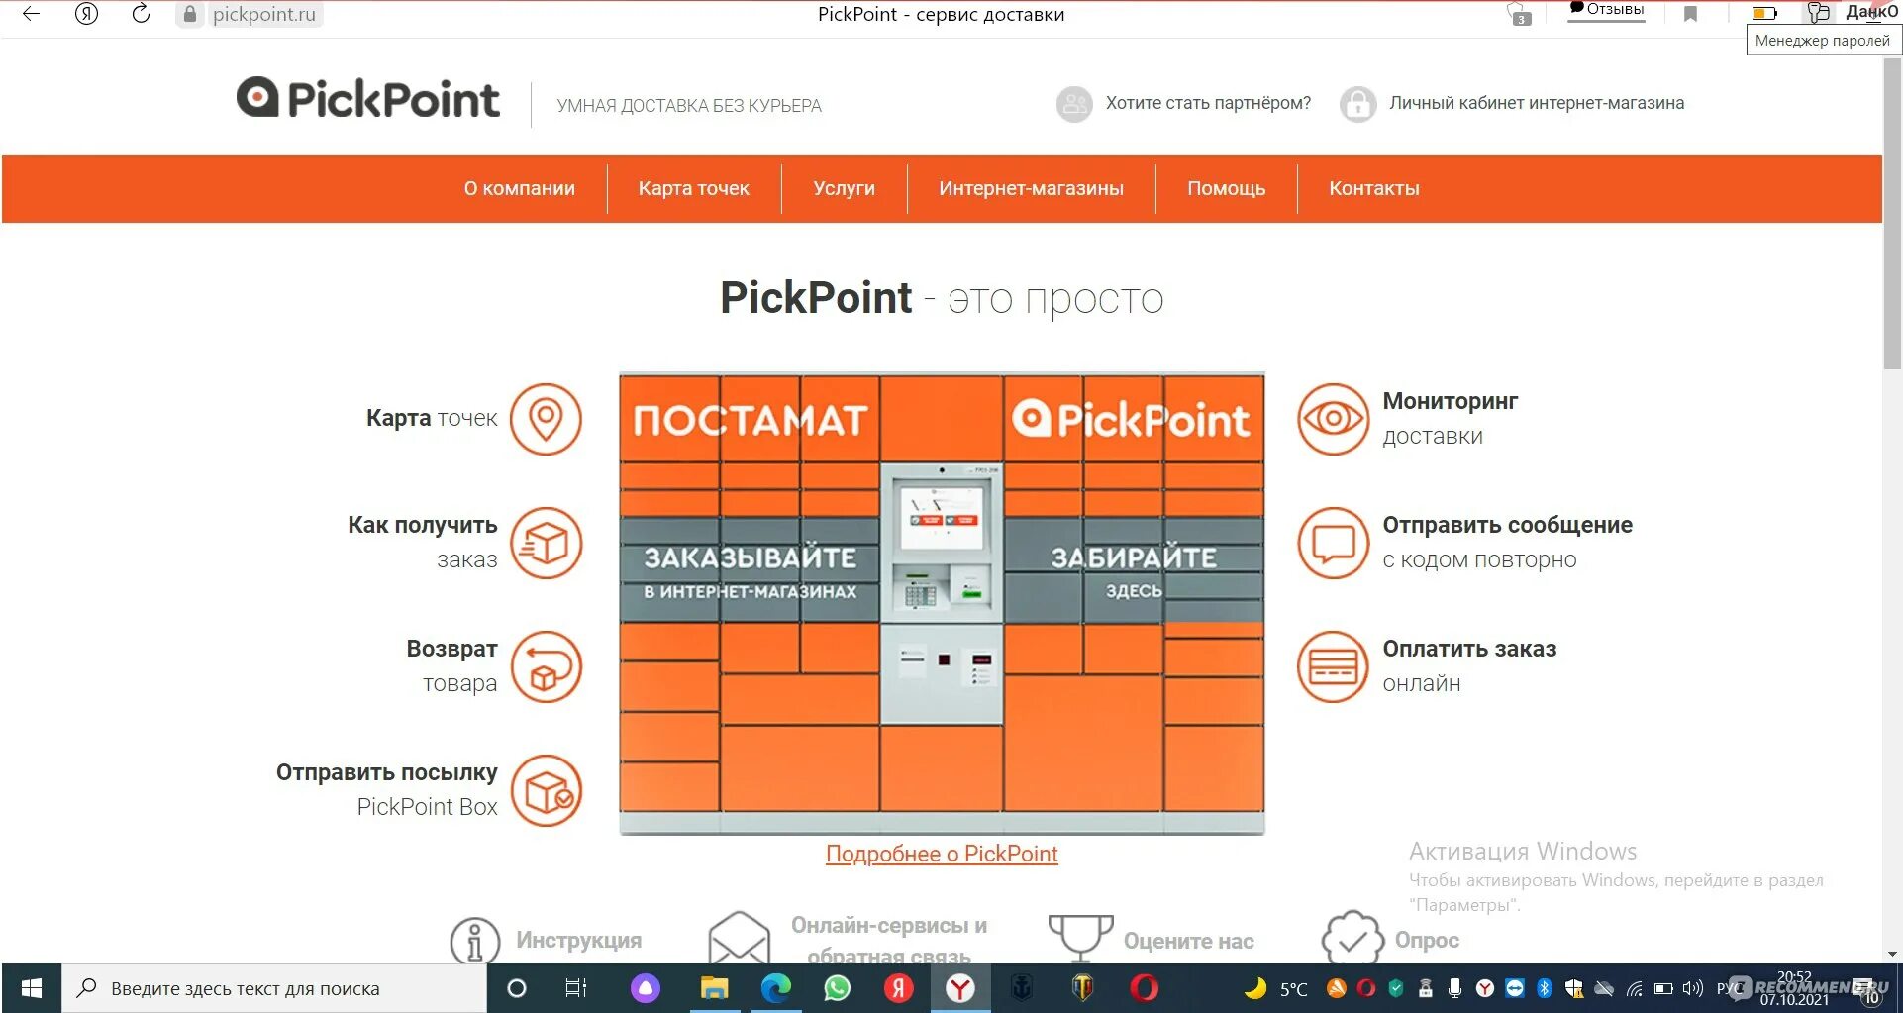Image resolution: width=1903 pixels, height=1013 pixels.
Task: Click the trophy icon for Оцените нас
Action: 1080,938
